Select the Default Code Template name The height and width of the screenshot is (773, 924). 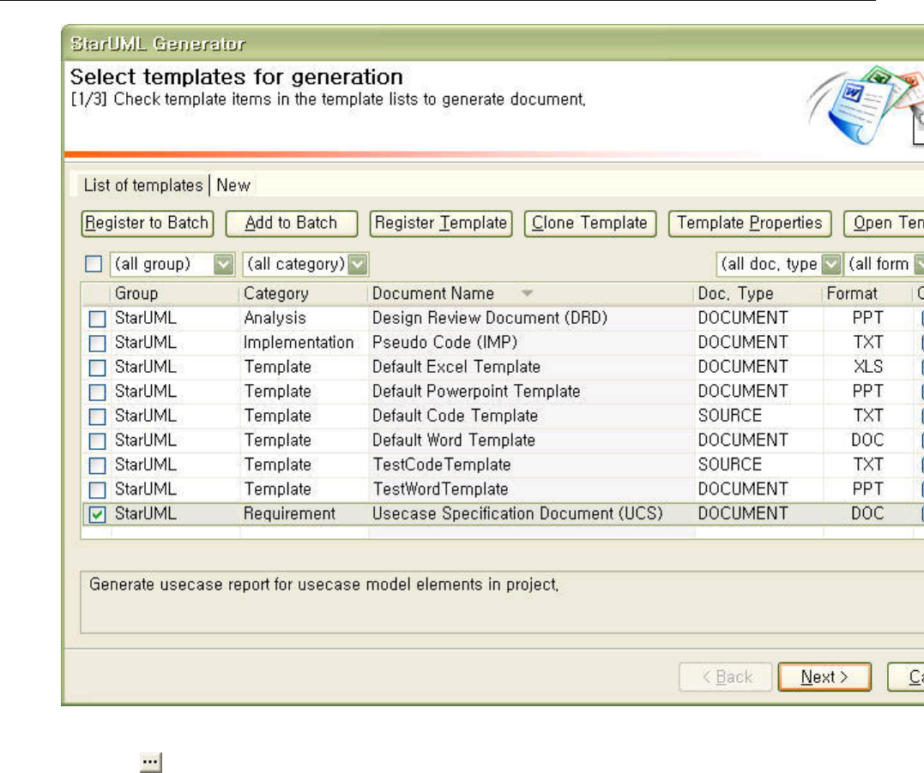[455, 416]
